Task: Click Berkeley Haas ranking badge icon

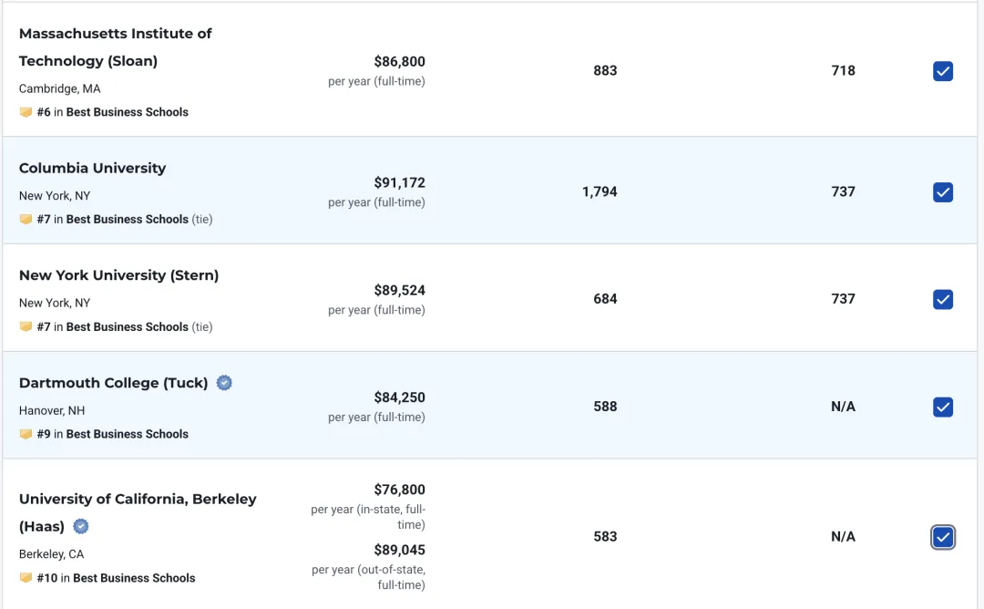Action: click(26, 578)
